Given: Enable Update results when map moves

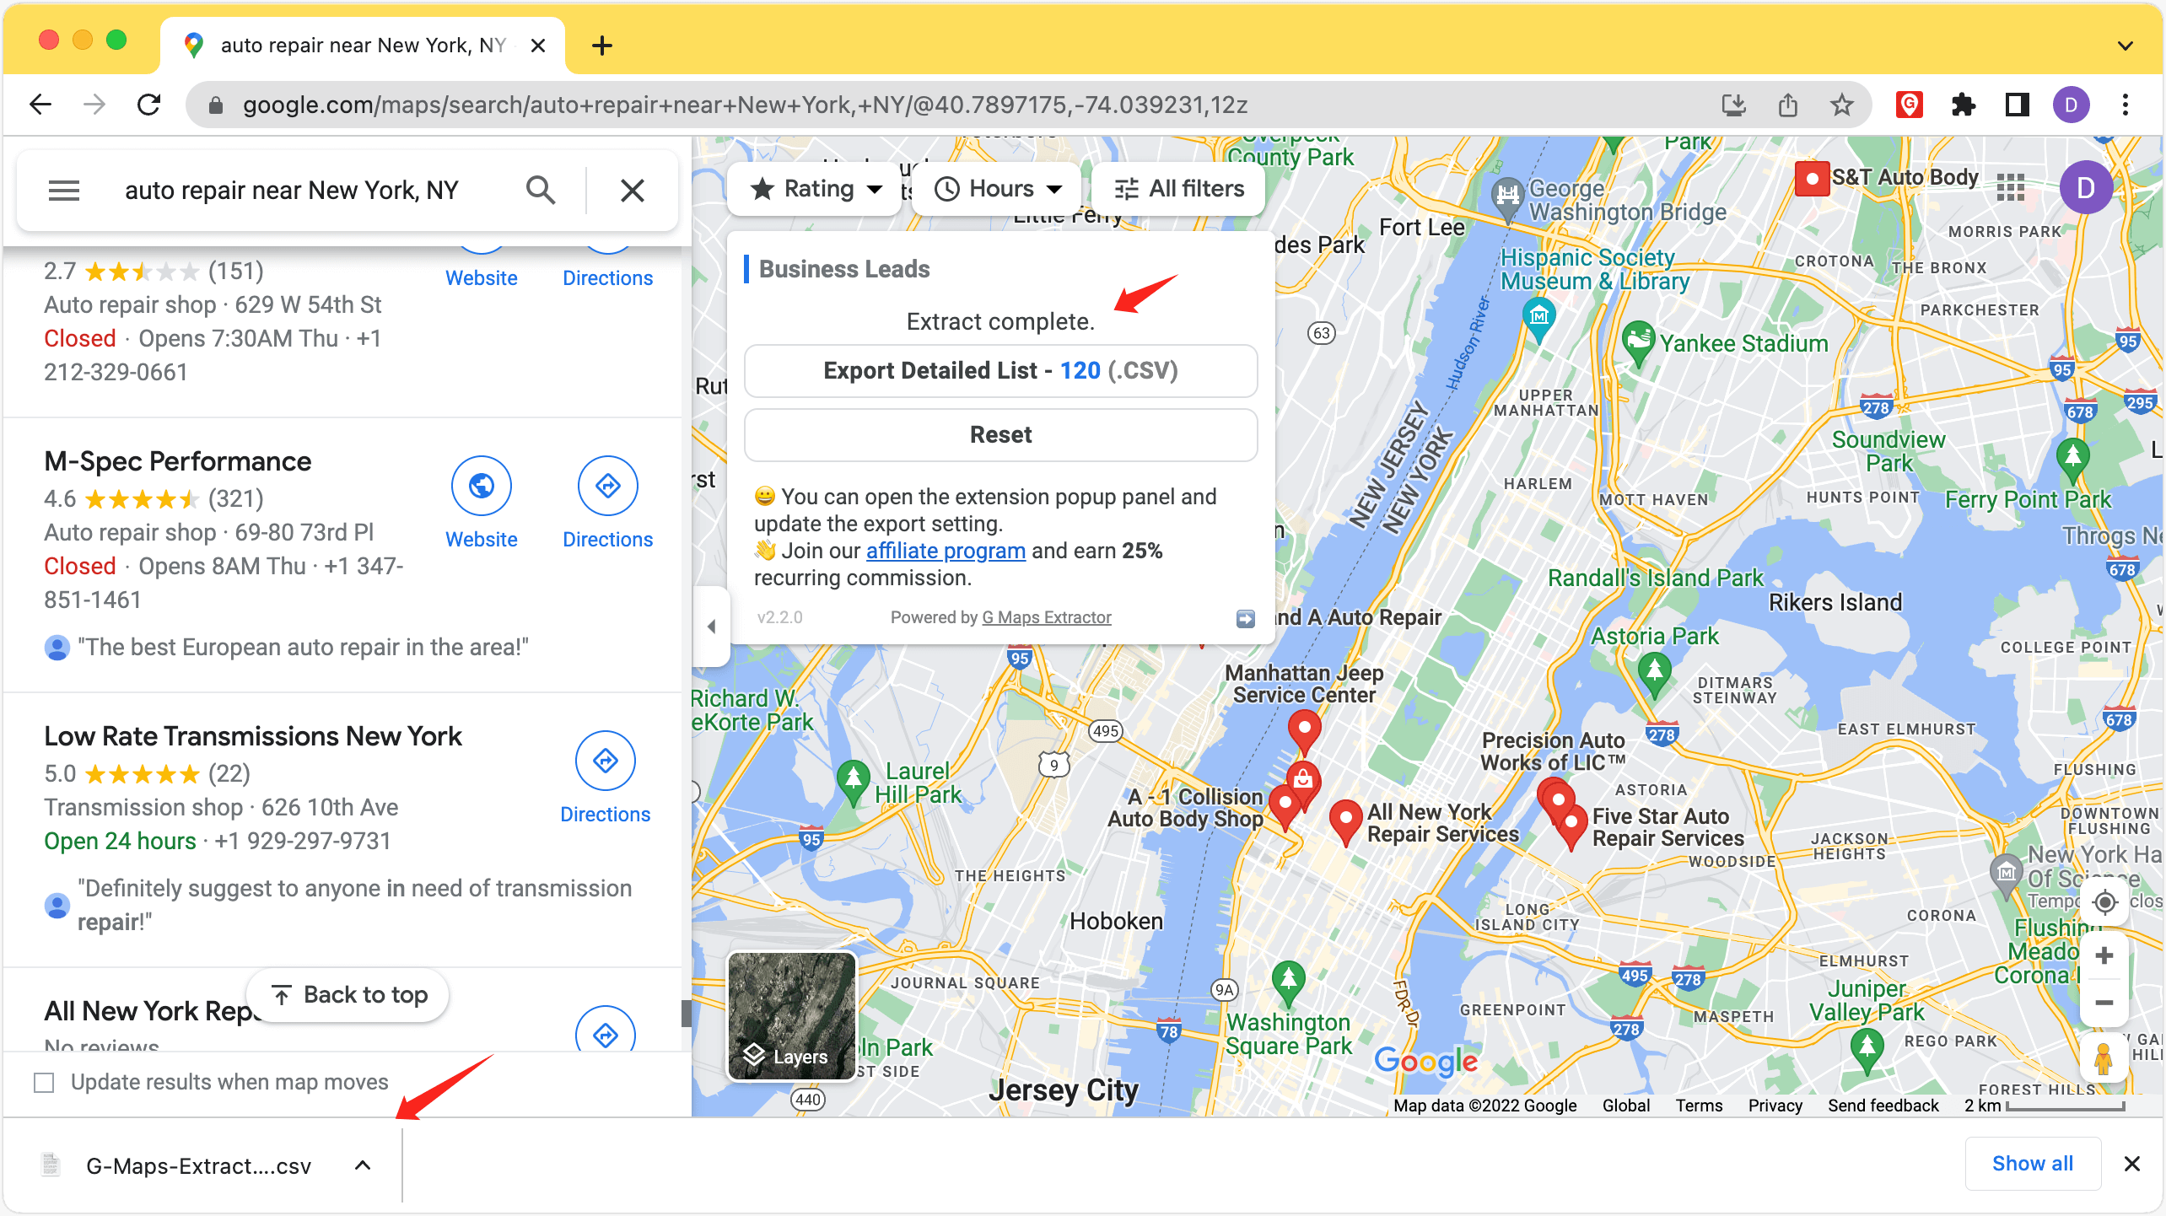Looking at the screenshot, I should click(44, 1082).
